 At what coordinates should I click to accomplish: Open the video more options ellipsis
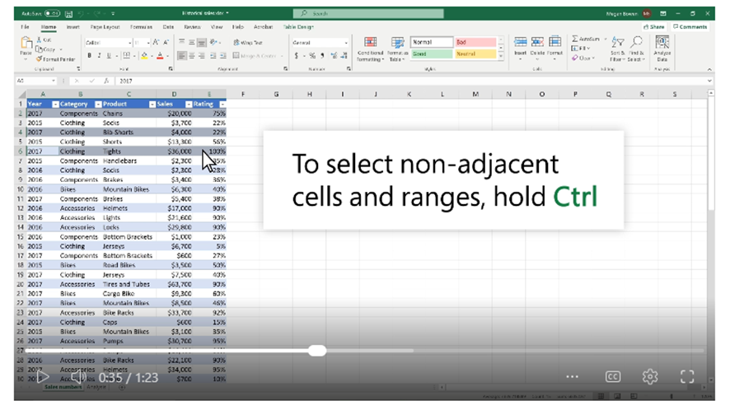(x=572, y=376)
